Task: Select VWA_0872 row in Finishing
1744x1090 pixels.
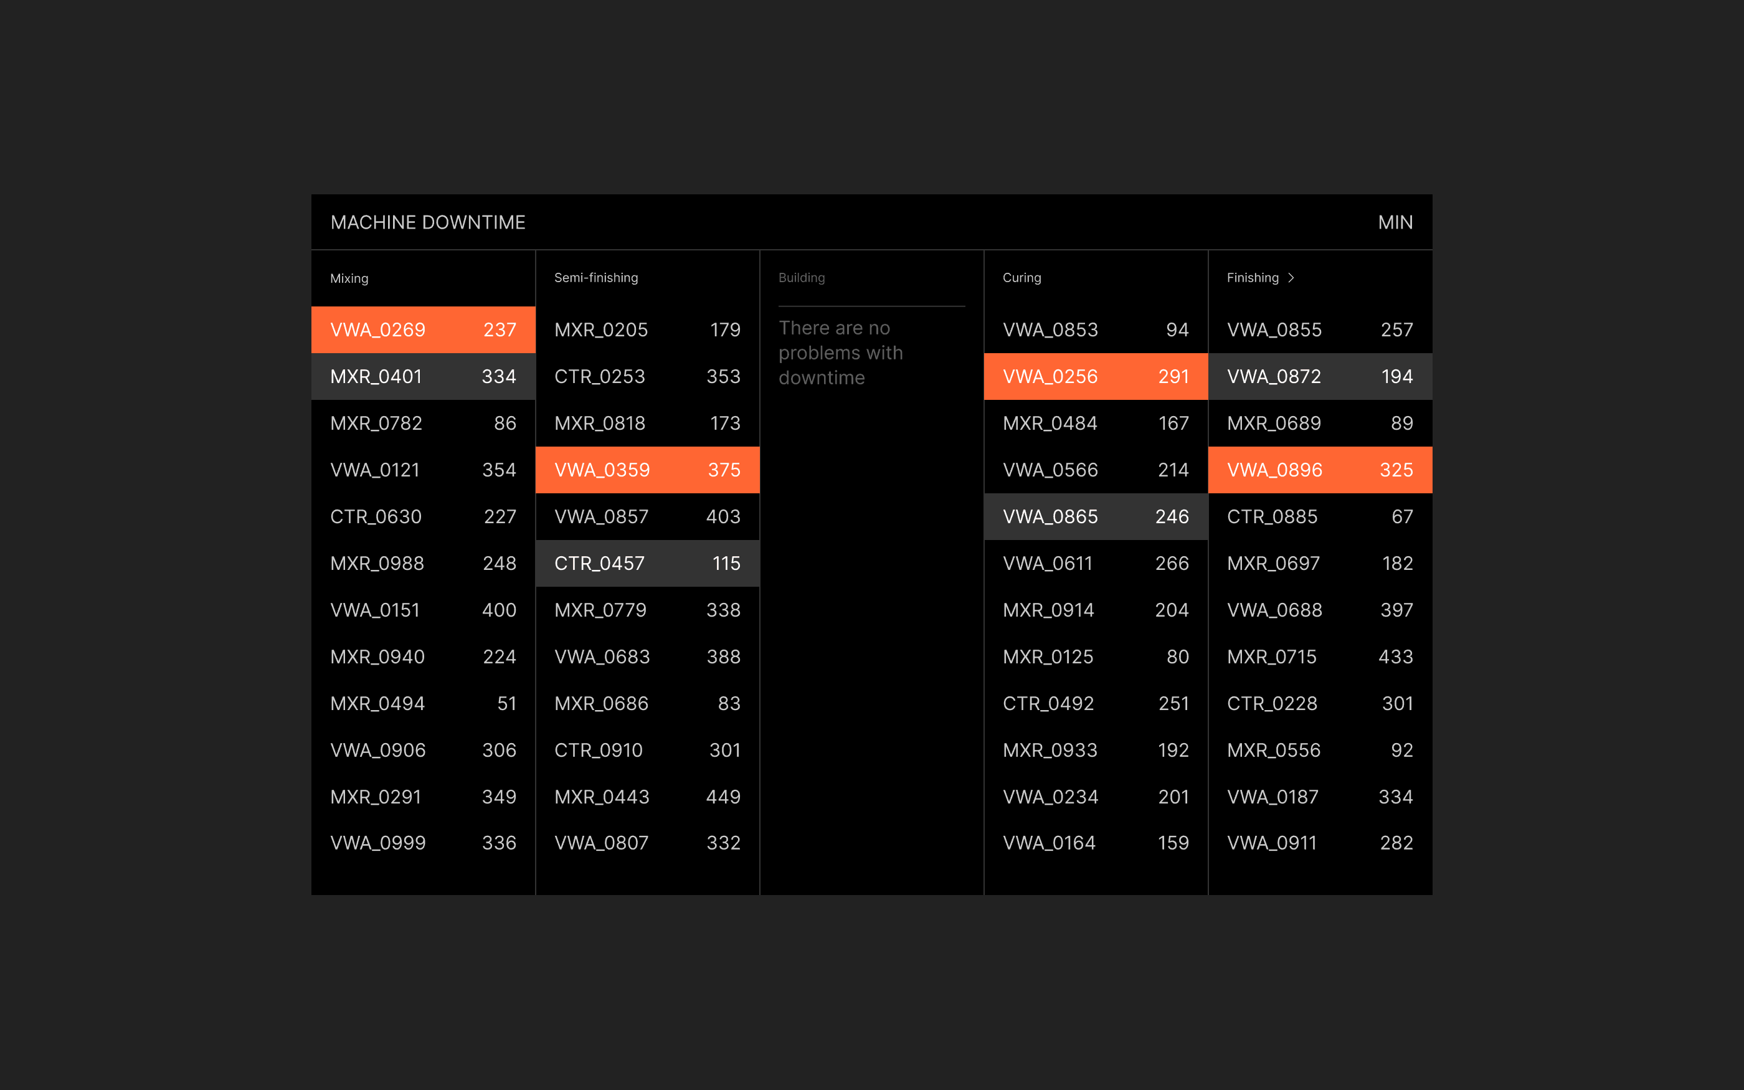Action: (1320, 376)
